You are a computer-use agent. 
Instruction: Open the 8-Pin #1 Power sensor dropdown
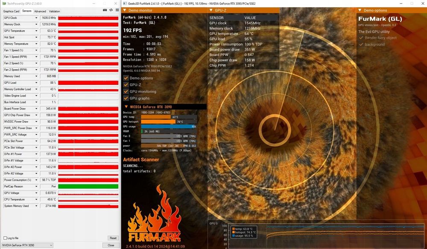[x=36, y=154]
